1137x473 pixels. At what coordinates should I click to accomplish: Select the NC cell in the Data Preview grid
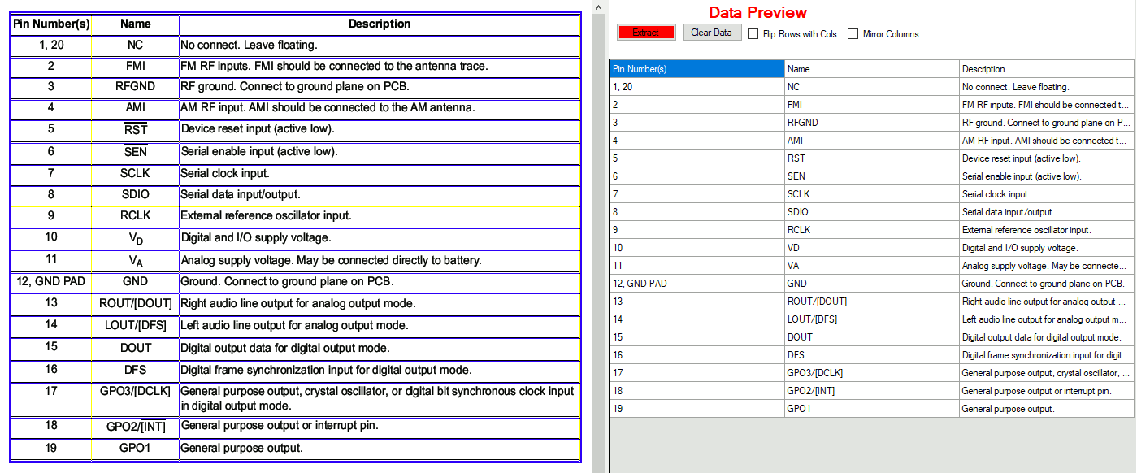point(872,87)
